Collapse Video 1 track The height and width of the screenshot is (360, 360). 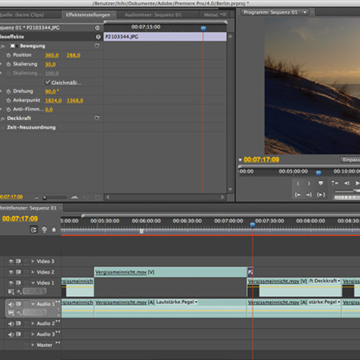(33, 282)
